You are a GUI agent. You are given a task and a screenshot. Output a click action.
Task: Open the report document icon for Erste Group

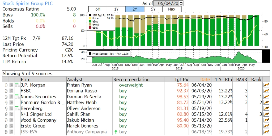(11, 126)
